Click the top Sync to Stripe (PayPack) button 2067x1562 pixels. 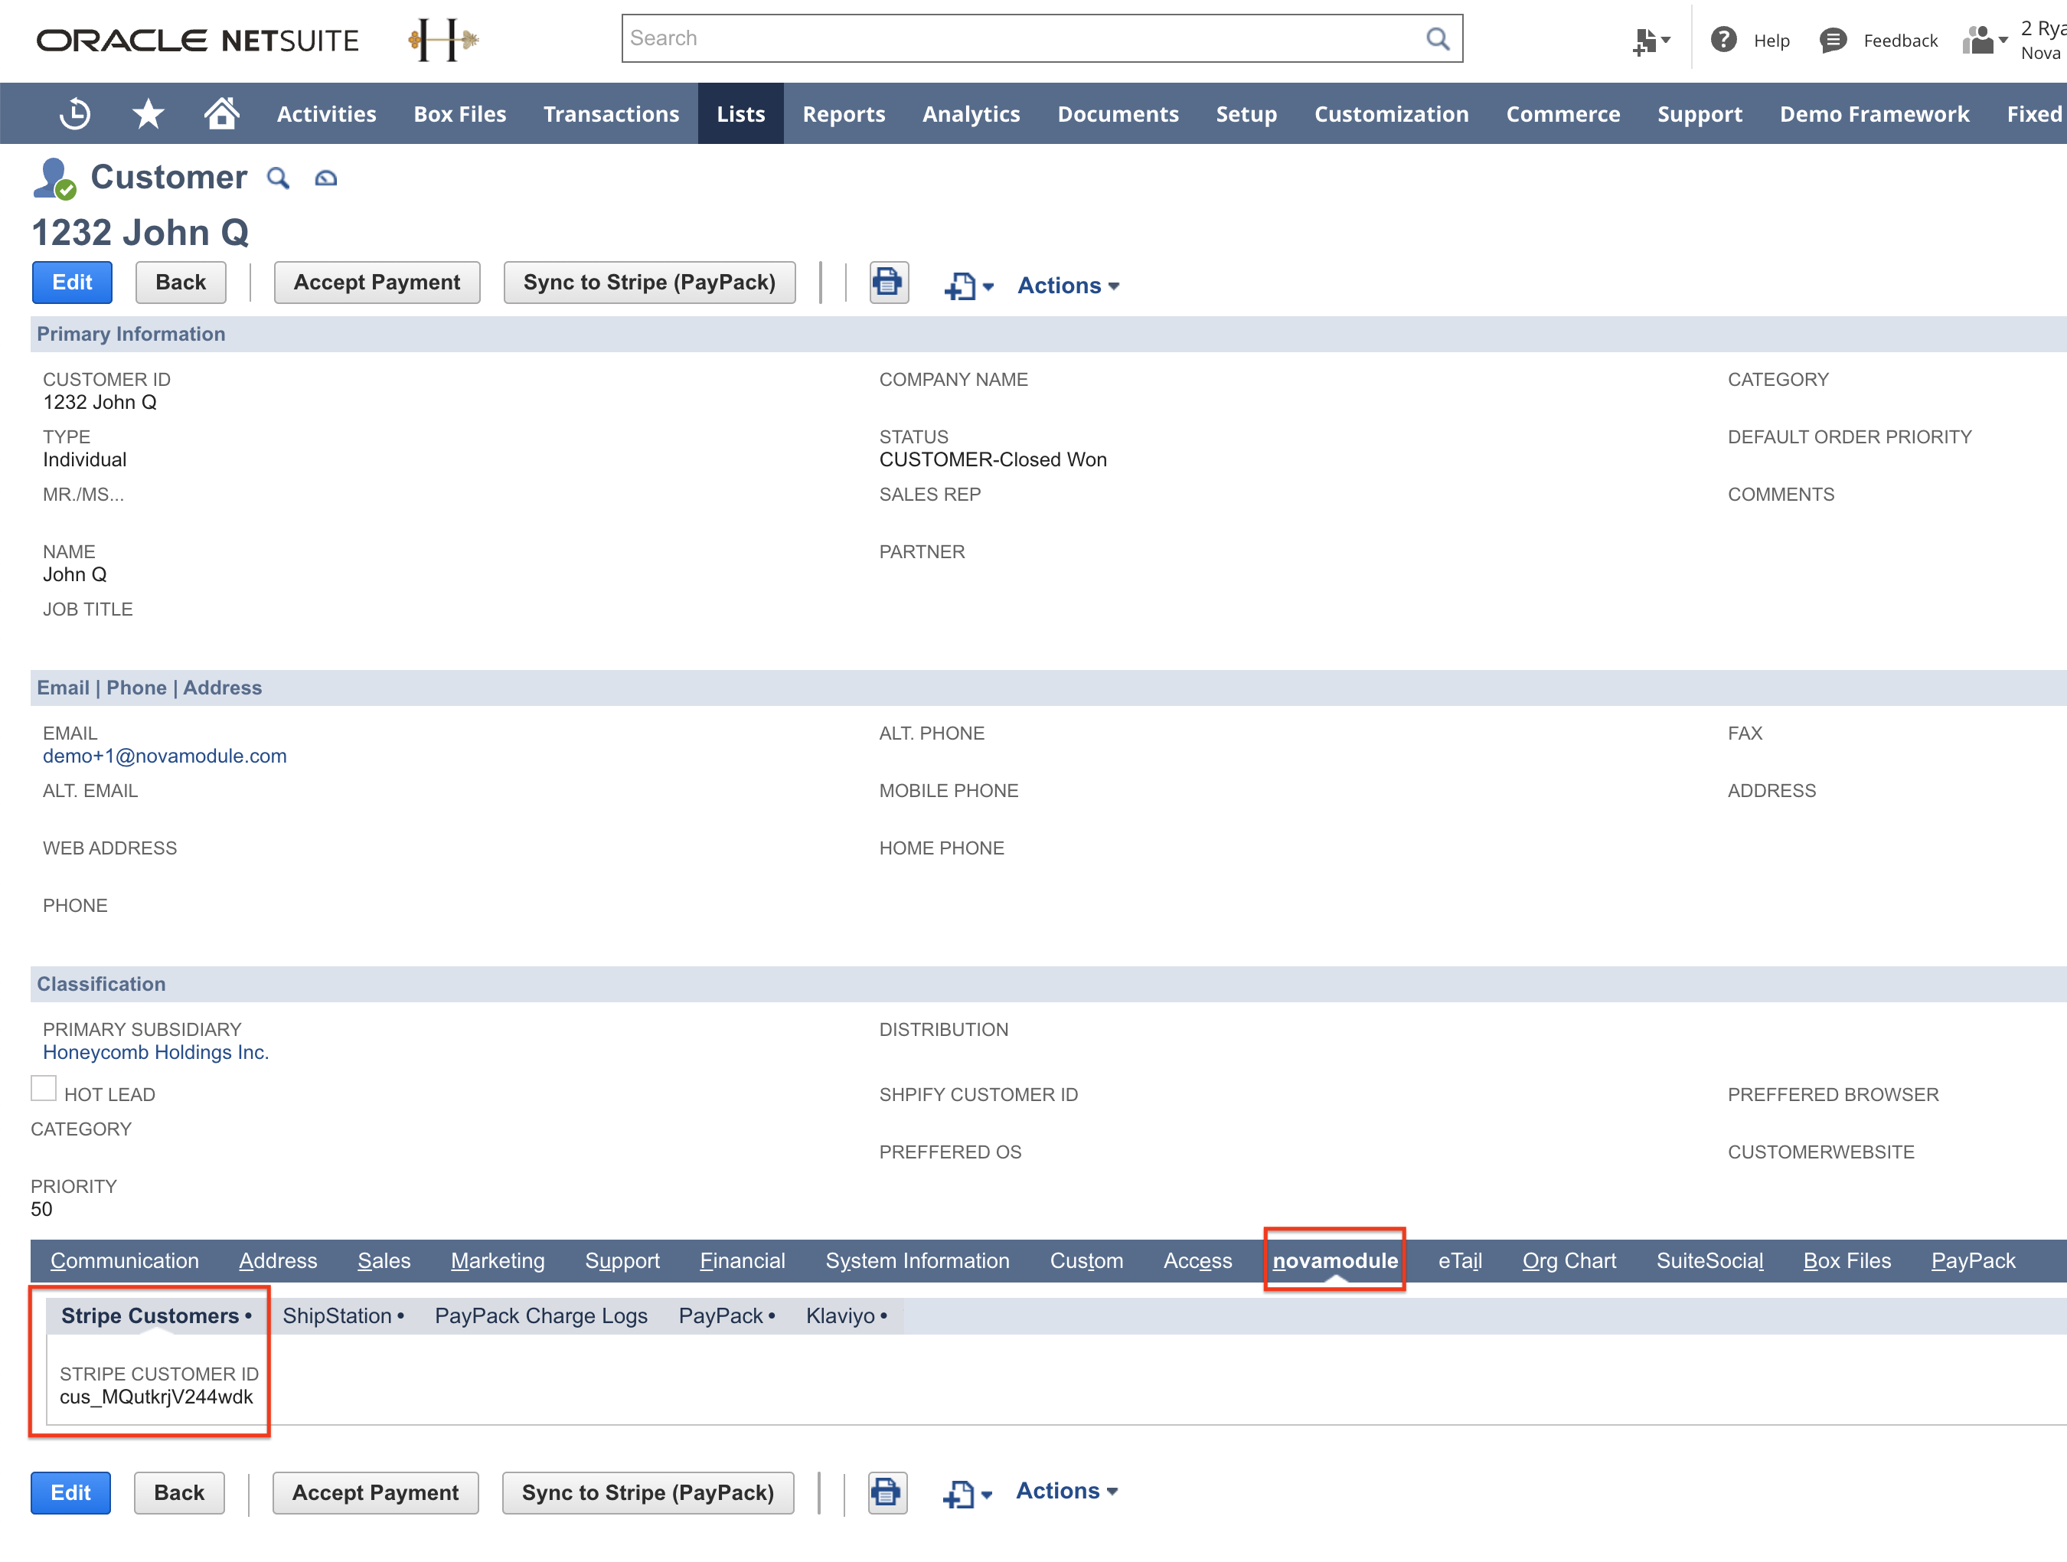pos(649,283)
